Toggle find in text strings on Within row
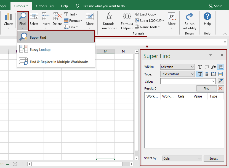The width and height of the screenshot is (229, 168). pos(200,67)
